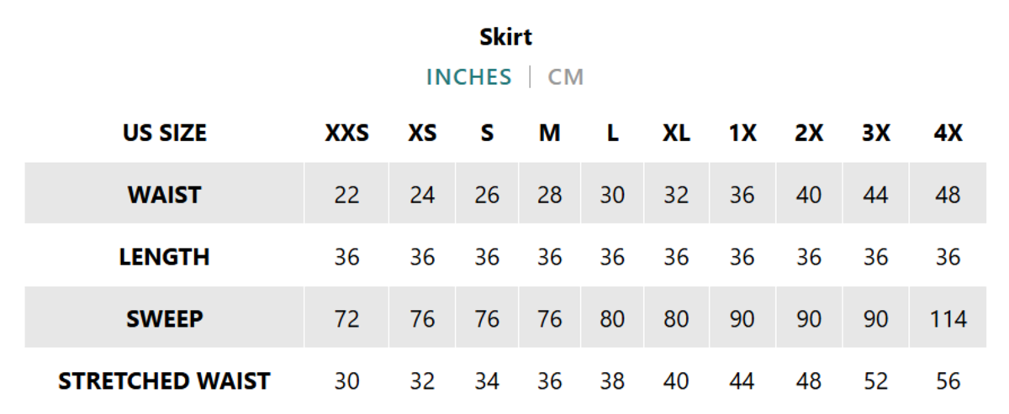This screenshot has height=414, width=1009.
Task: Click the US SIZE header label
Action: (164, 133)
